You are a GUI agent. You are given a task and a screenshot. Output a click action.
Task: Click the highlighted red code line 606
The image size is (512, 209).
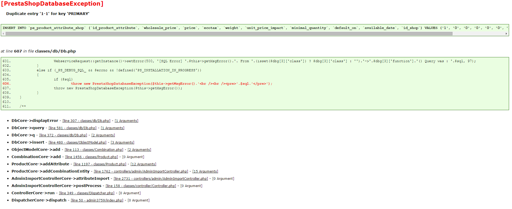(171, 84)
